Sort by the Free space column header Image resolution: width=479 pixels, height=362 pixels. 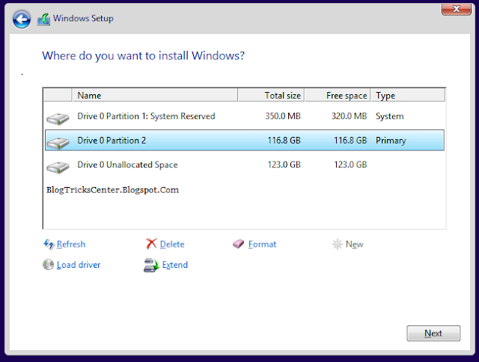click(338, 95)
